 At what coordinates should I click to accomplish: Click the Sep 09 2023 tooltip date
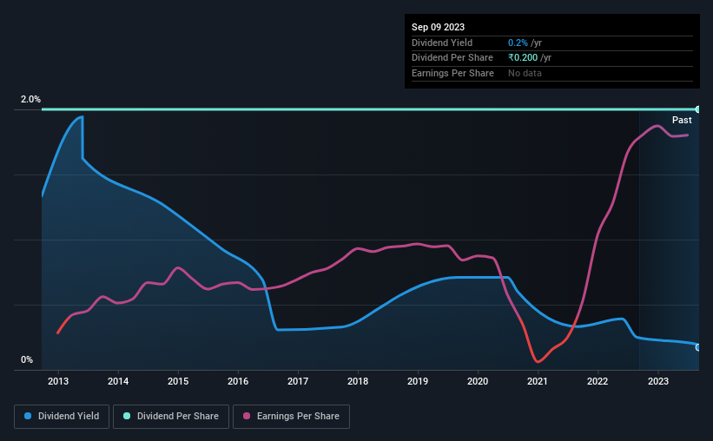[438, 27]
